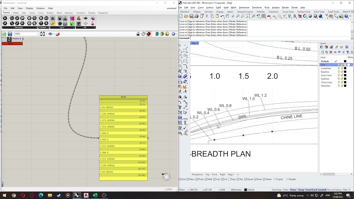Add a Panel from the yellow Input icon

pyautogui.click(x=53, y=23)
